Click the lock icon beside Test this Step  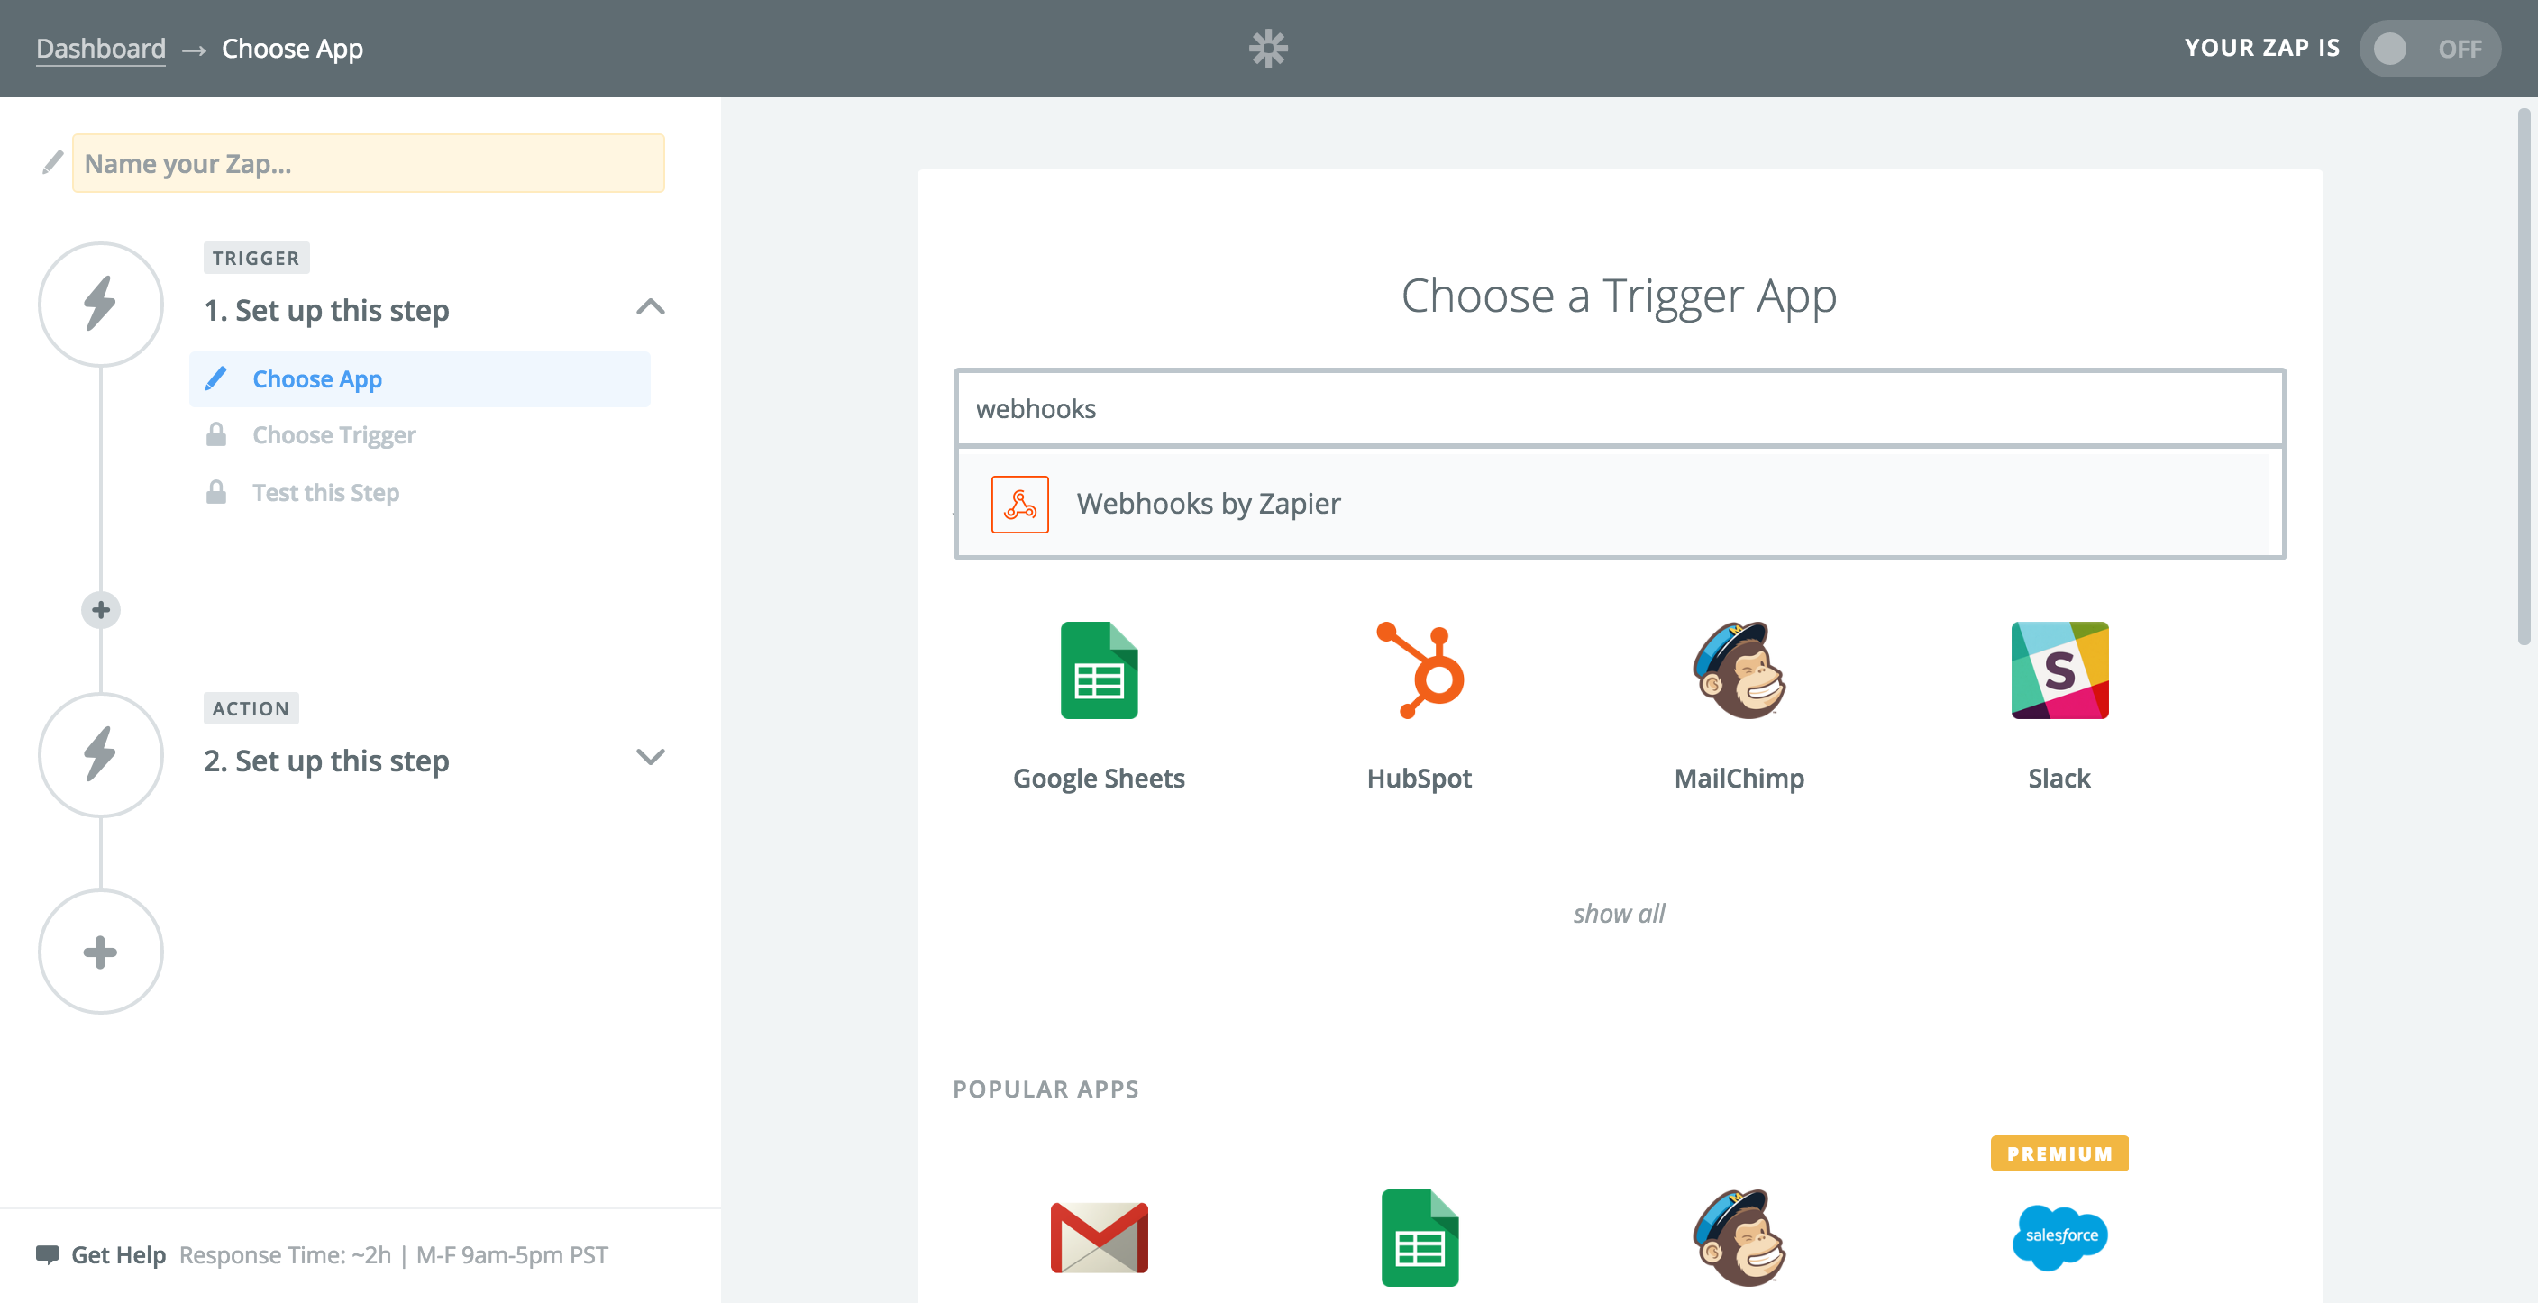[x=215, y=491]
